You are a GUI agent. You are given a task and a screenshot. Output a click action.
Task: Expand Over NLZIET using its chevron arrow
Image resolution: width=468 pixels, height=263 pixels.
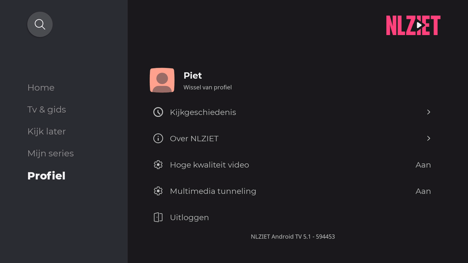click(x=428, y=139)
